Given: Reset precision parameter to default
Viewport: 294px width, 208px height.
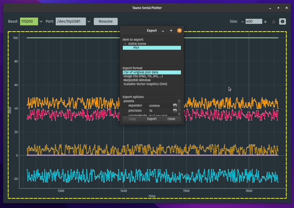Looking at the screenshot, I should pyautogui.click(x=175, y=111).
